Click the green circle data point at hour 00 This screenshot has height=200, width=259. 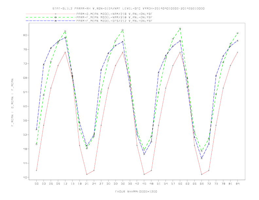coord(37,144)
